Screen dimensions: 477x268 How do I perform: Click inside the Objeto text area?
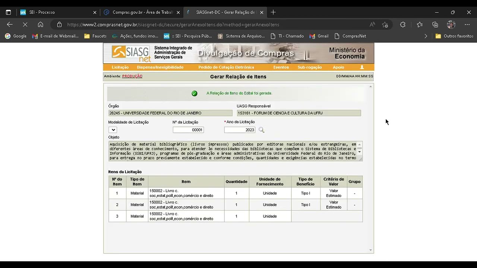(233, 151)
